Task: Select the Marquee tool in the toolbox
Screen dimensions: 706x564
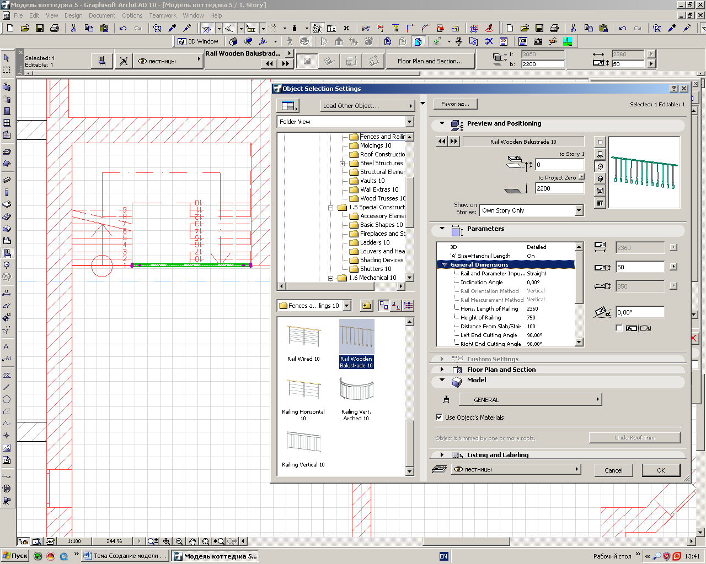Action: [7, 69]
